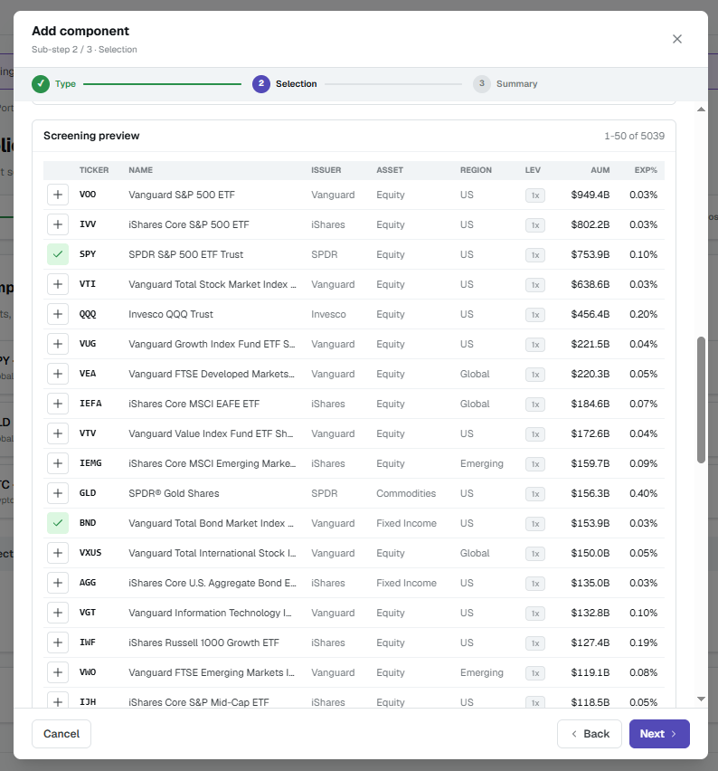The width and height of the screenshot is (718, 771).
Task: Add VWO with the plus icon
Action: pyautogui.click(x=58, y=672)
